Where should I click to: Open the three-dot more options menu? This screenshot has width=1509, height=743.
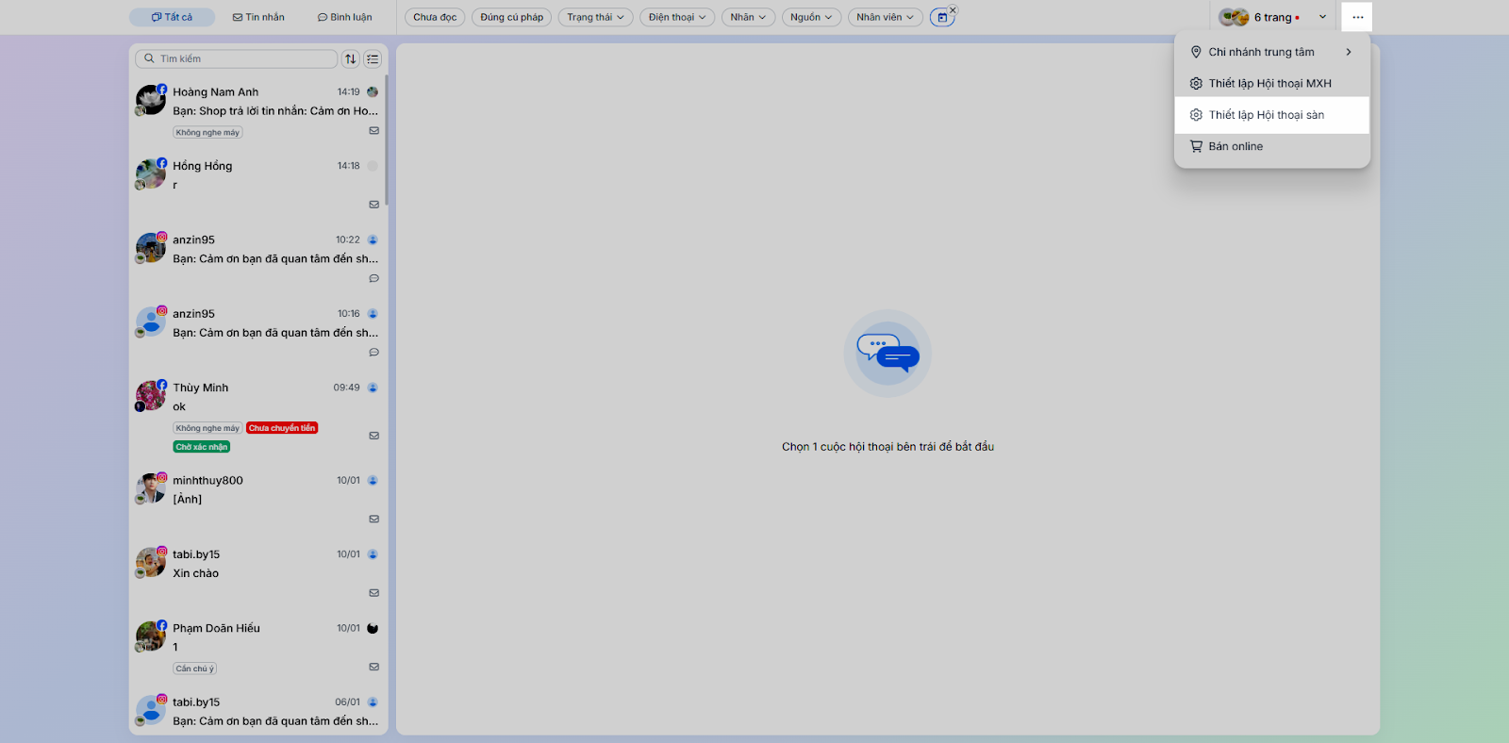point(1357,17)
